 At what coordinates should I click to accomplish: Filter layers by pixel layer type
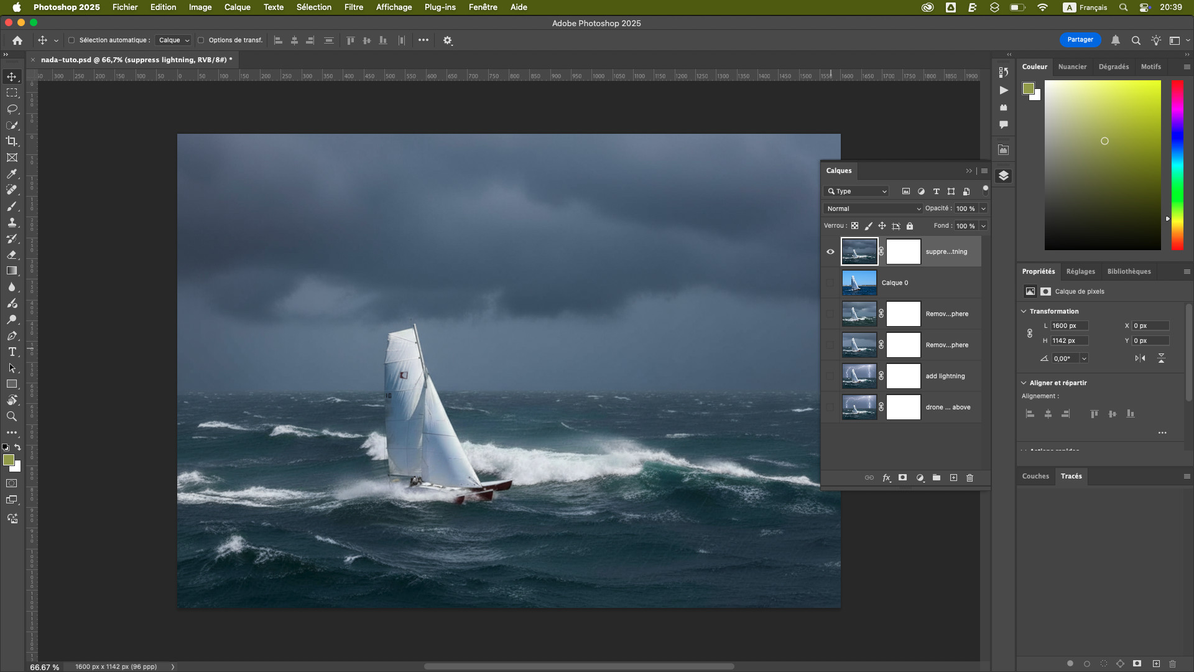(906, 192)
